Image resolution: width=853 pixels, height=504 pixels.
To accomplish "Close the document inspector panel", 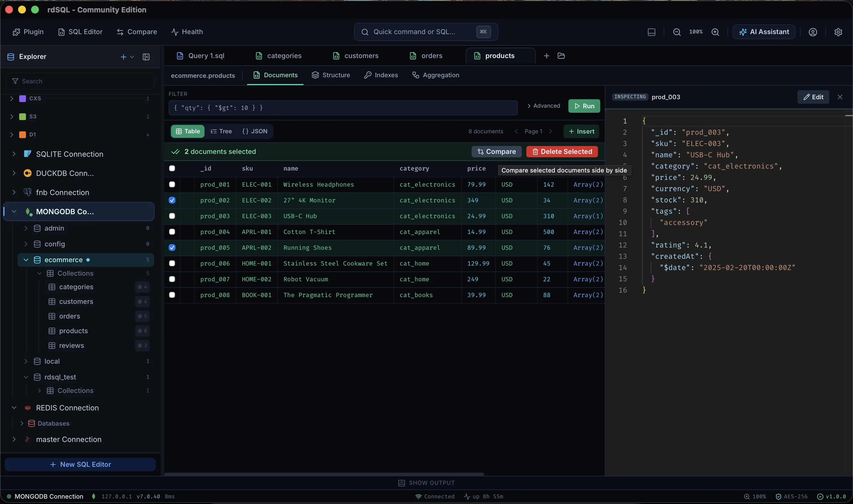I will pos(840,97).
